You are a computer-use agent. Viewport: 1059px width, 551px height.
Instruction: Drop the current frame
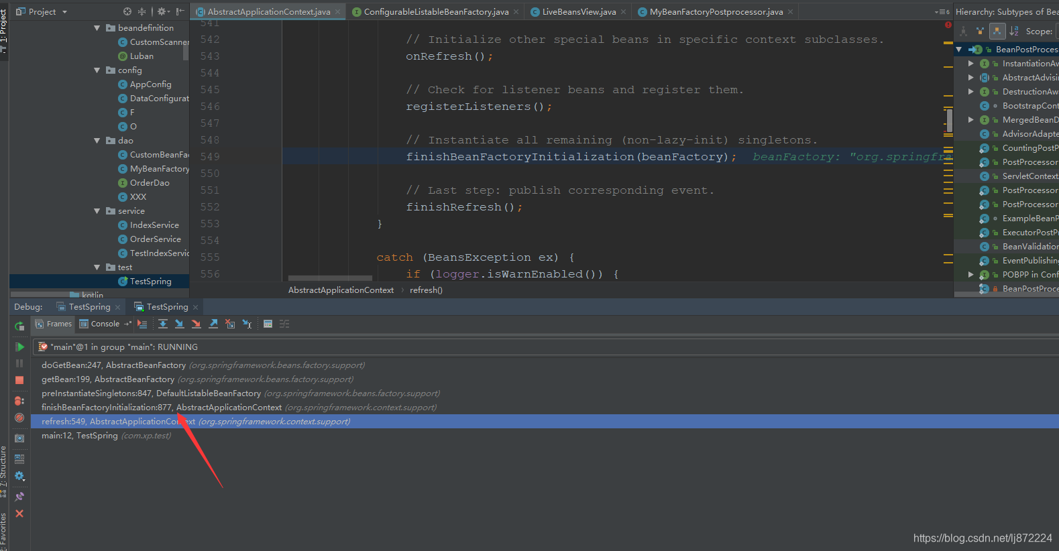(x=230, y=324)
